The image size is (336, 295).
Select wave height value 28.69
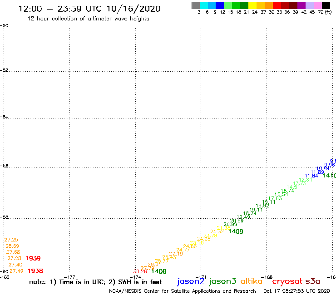(12, 246)
